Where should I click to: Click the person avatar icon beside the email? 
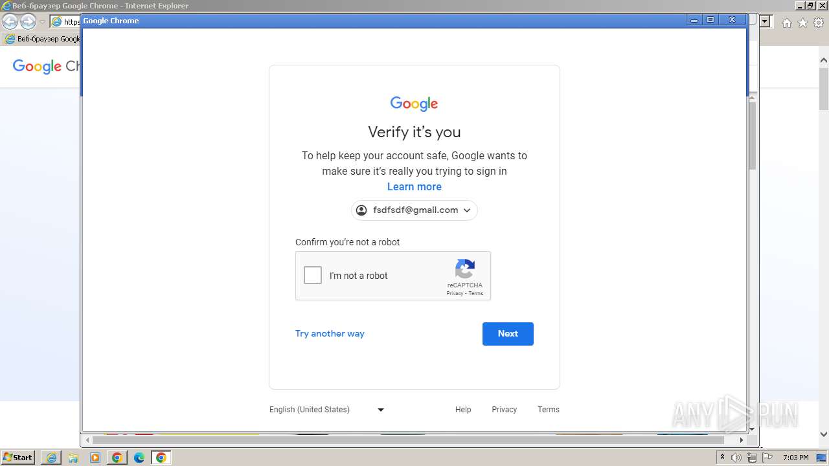(361, 210)
